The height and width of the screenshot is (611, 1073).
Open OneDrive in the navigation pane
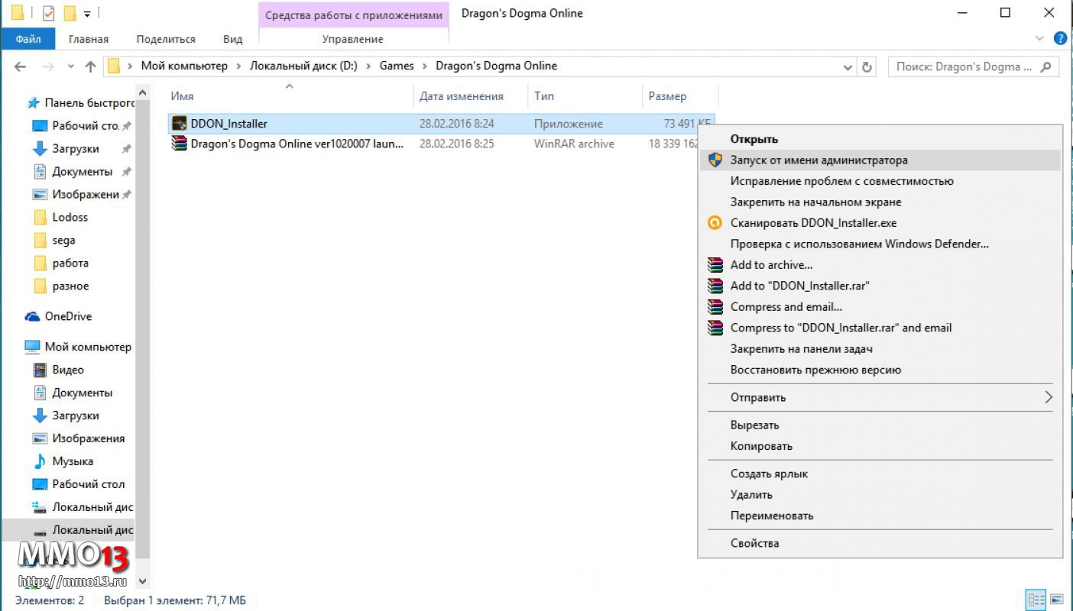[x=68, y=316]
